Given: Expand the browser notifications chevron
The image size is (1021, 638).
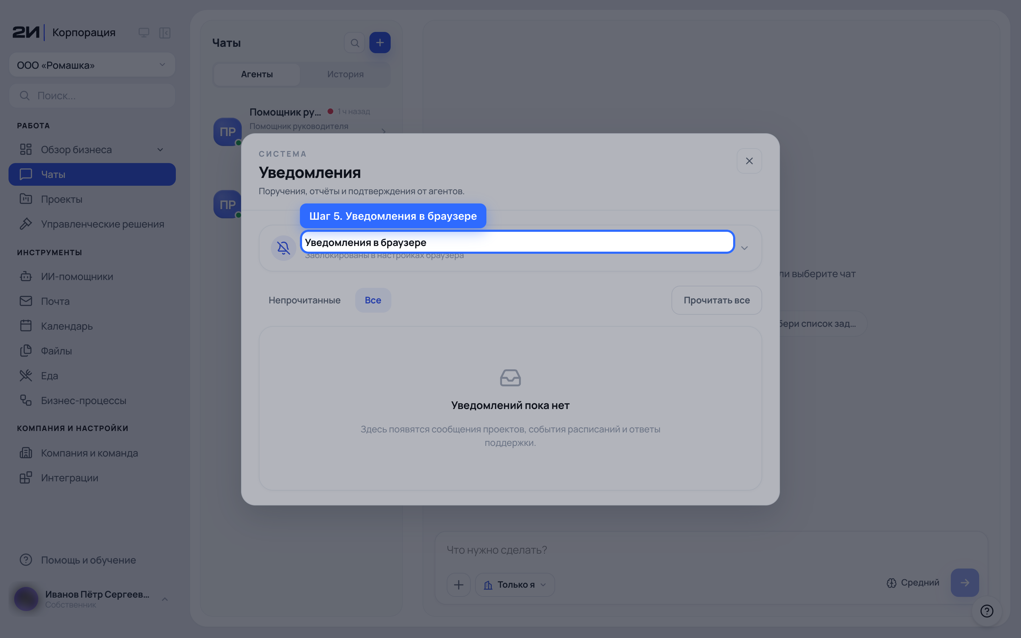Looking at the screenshot, I should 744,248.
